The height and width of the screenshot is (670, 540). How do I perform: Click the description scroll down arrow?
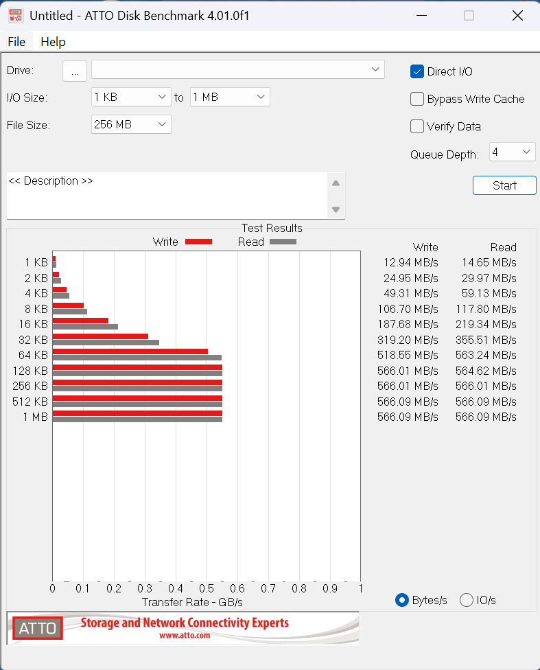(x=336, y=209)
